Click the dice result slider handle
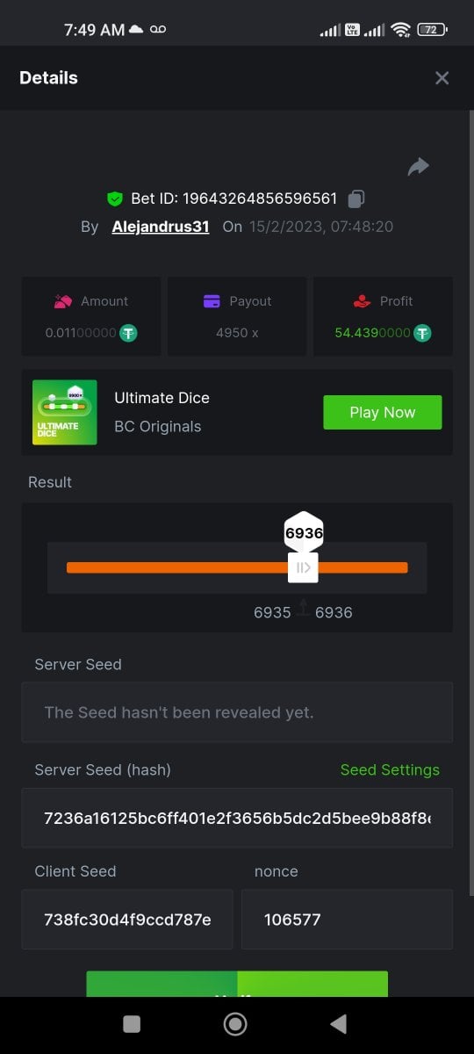The height and width of the screenshot is (1054, 474). pos(303,567)
